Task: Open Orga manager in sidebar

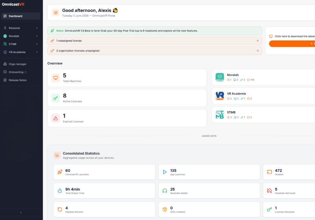Action: point(21,64)
